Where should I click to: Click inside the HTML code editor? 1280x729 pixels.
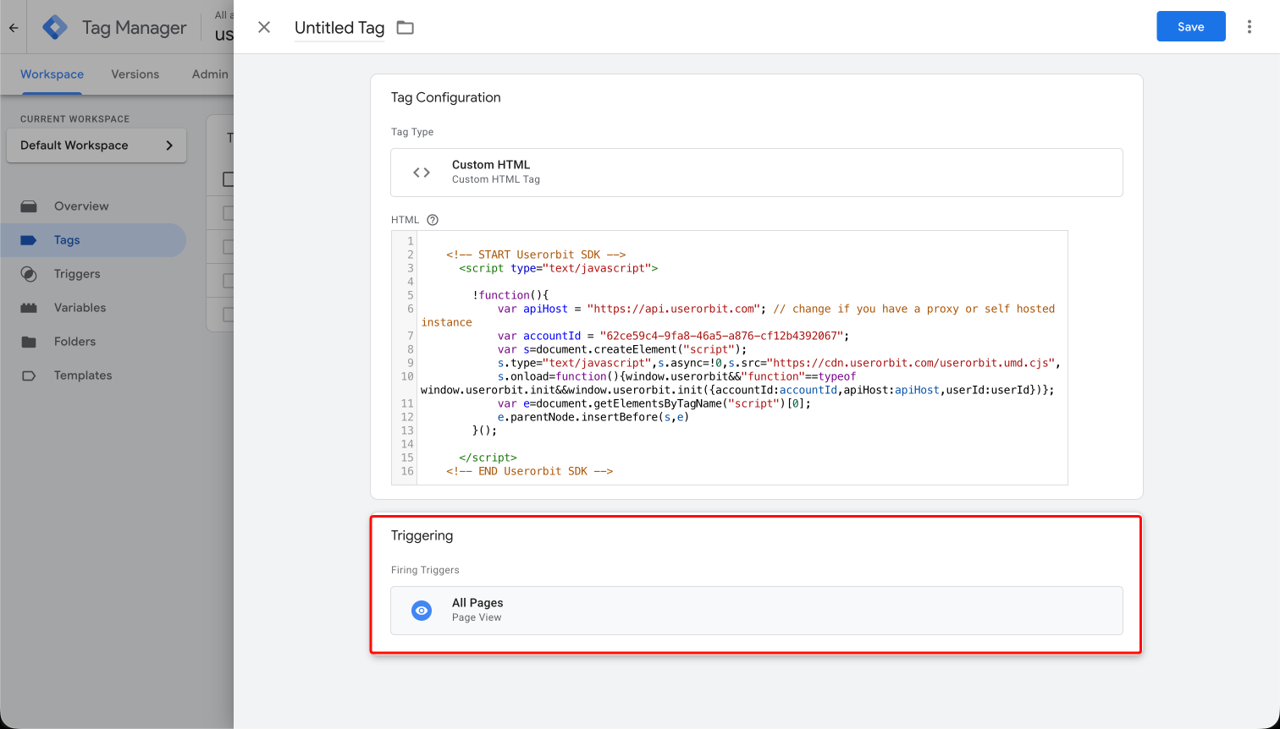click(730, 358)
